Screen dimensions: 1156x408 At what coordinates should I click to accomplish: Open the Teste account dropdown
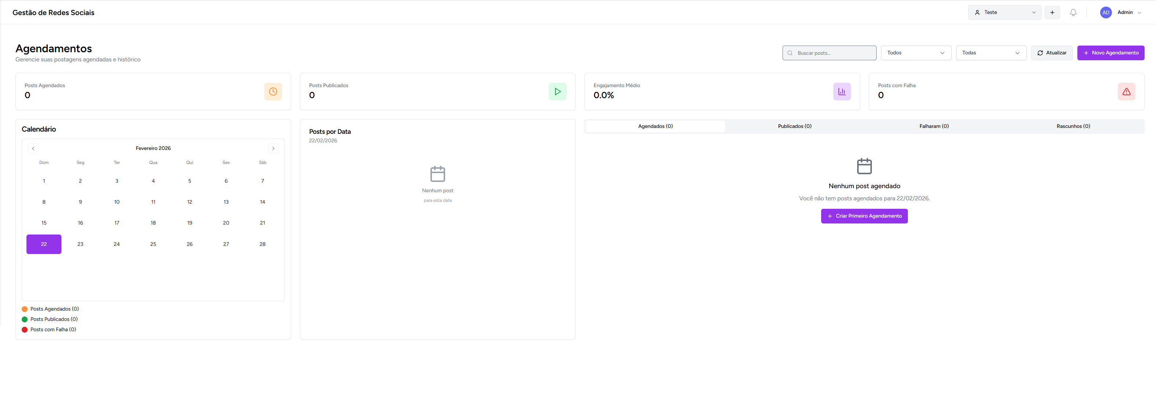(1004, 12)
